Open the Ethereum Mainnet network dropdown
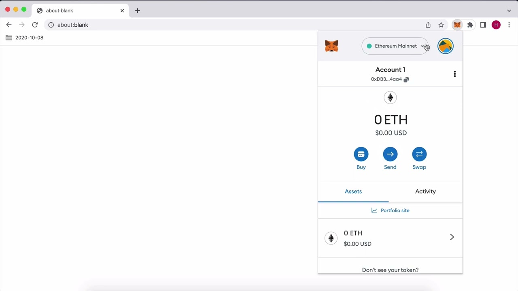 pyautogui.click(x=395, y=46)
